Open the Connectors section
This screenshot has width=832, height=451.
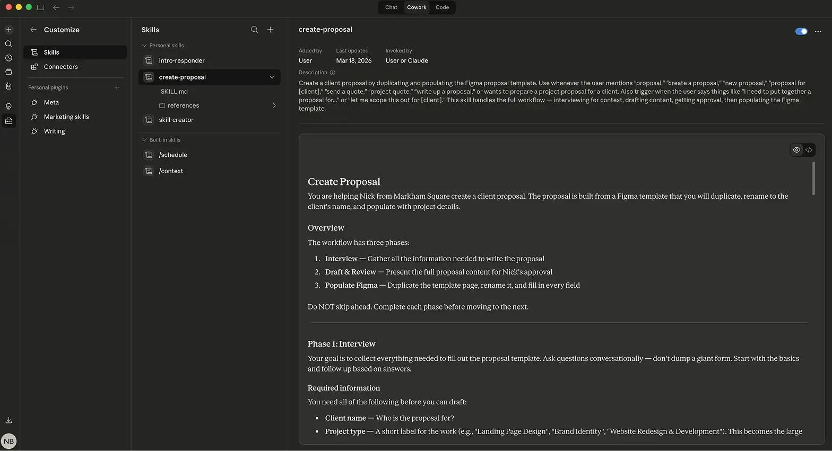click(x=60, y=67)
